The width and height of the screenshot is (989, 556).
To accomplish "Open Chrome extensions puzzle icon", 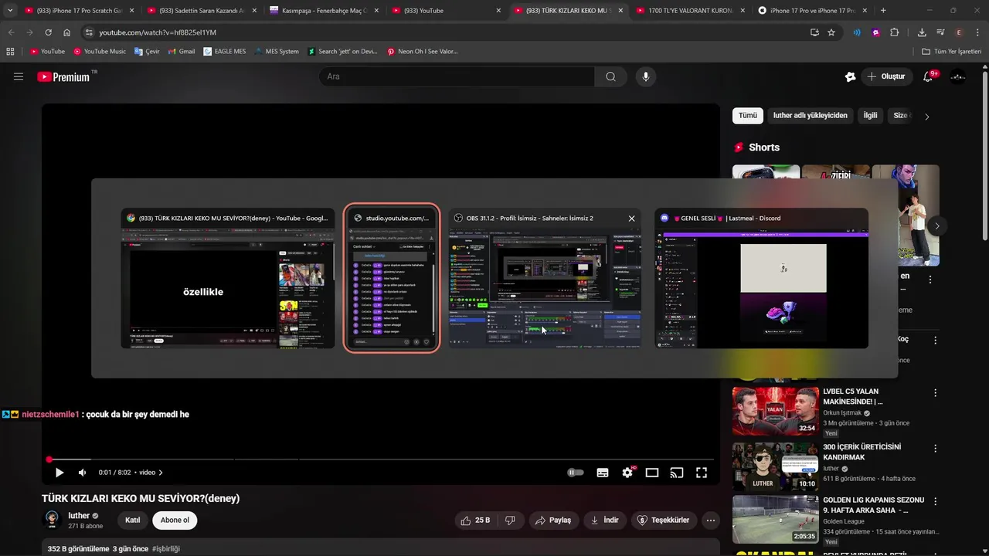I will coord(895,32).
